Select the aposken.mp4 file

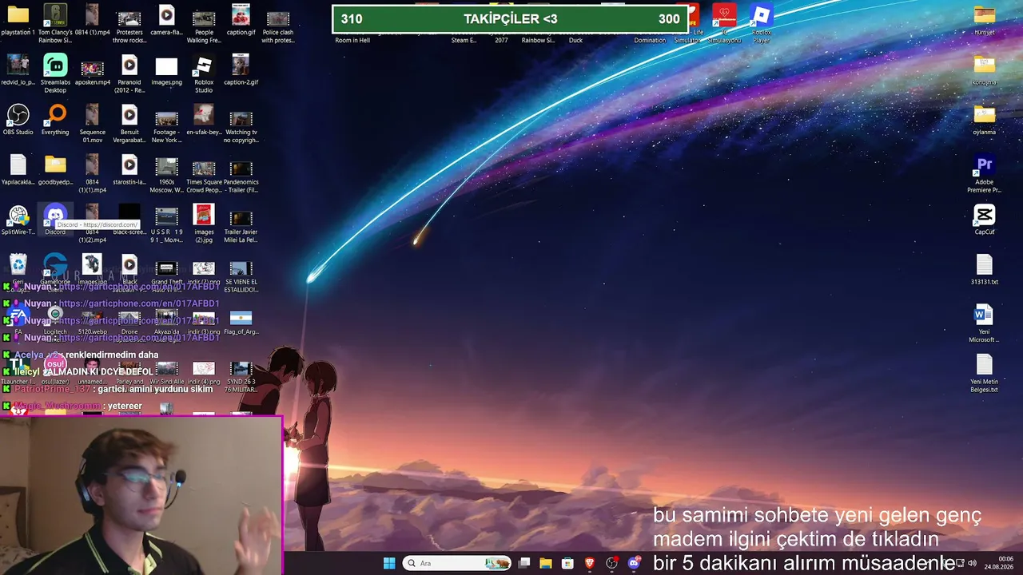tap(92, 73)
